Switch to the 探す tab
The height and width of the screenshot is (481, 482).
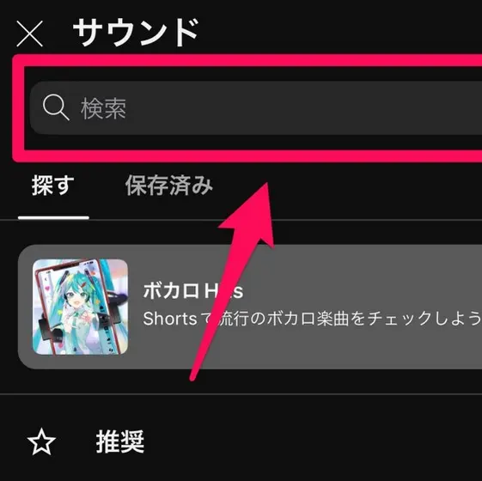[x=53, y=186]
